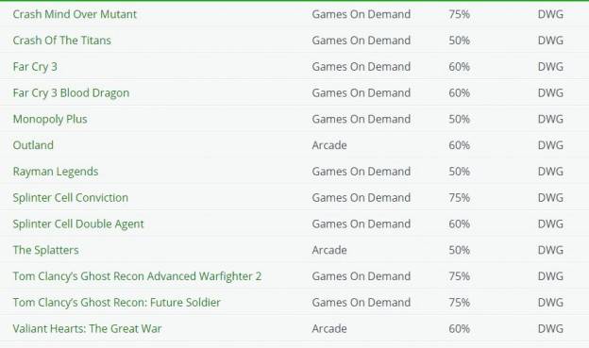The height and width of the screenshot is (348, 589).
Task: Open the Outland game link
Action: [33, 145]
